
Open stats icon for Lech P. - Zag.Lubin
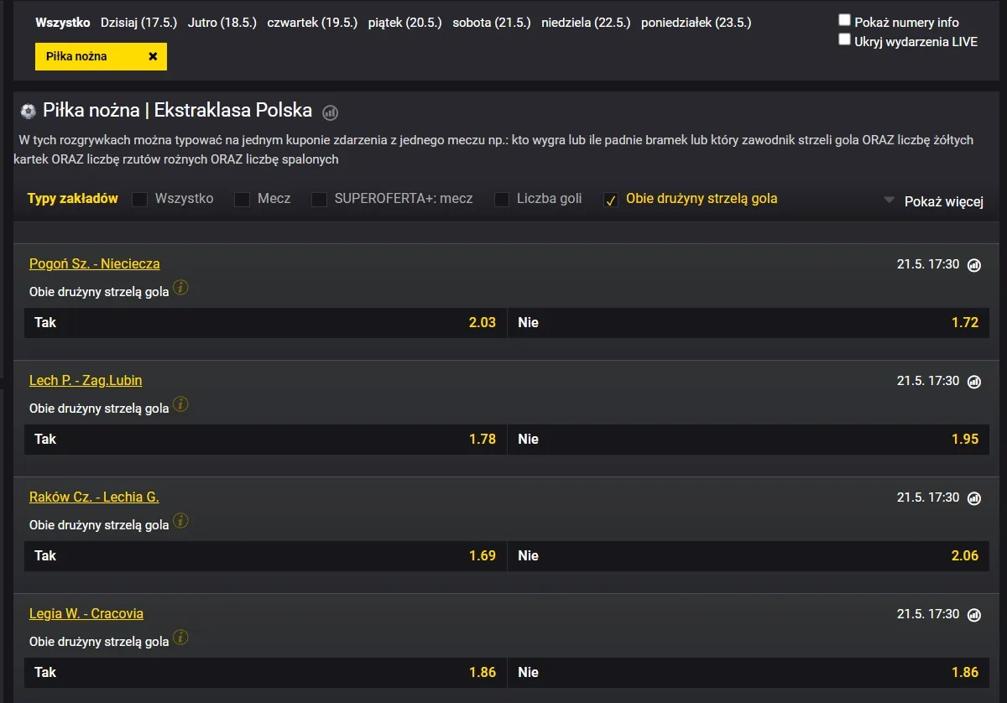(x=974, y=382)
